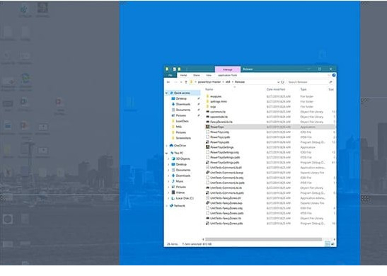Screen dimensions: 387x276
Task: Open MSs folder in Quick access
Action: [177, 127]
